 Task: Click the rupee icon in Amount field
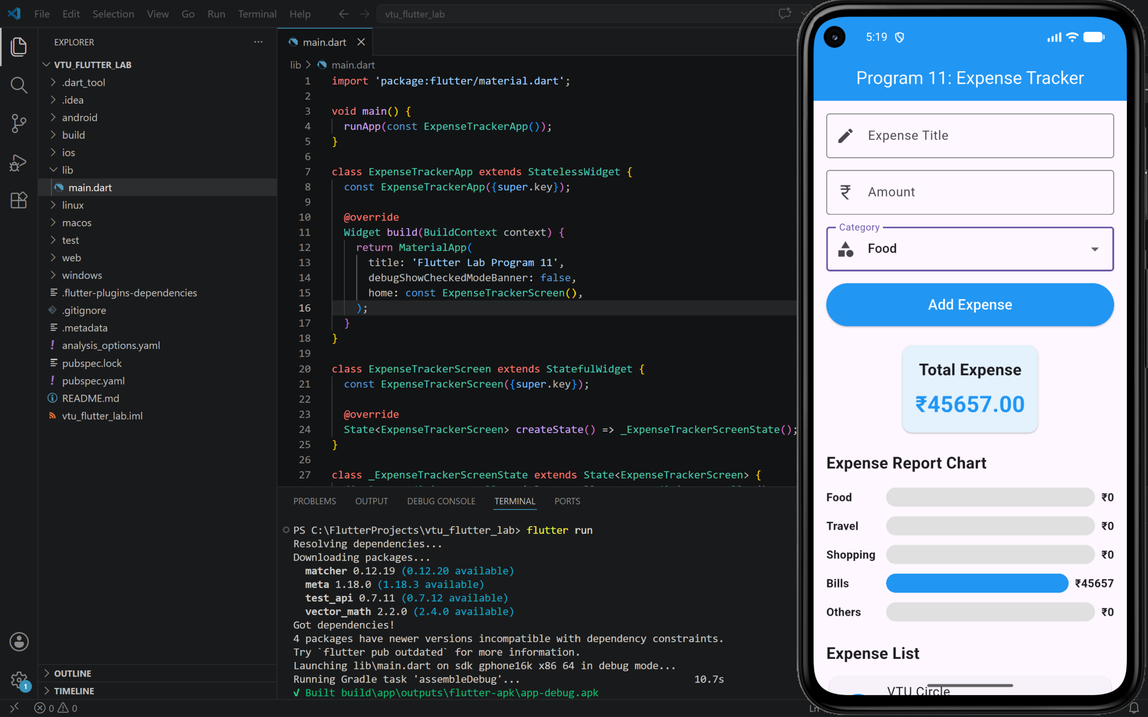click(x=845, y=192)
